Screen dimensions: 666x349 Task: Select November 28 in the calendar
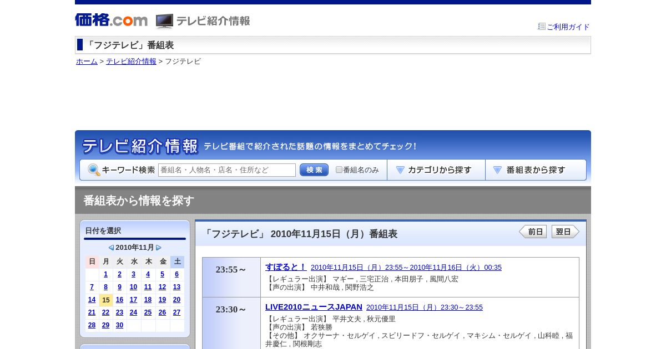pyautogui.click(x=92, y=325)
